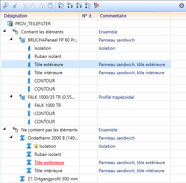Viewport: 186px width, 183px height.
Task: Click the search magnifier toolbar icon
Action: [6, 6]
